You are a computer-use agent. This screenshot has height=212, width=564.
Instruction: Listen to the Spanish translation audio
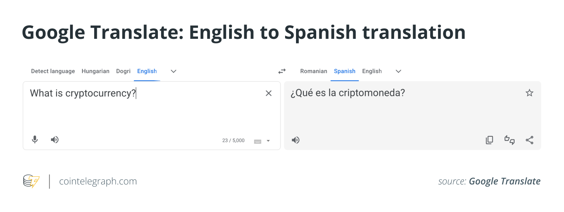(x=296, y=140)
